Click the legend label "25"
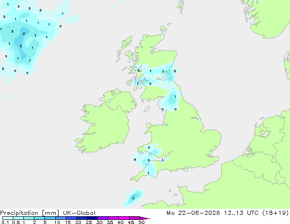This screenshot has width=290, height=224. (x=89, y=222)
